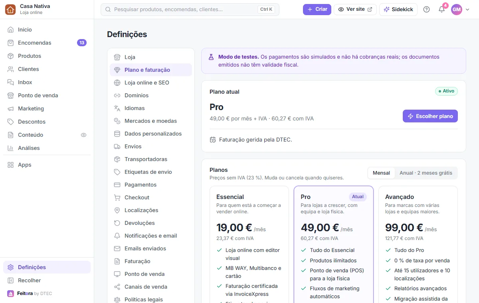Viewport: 479px width, 303px height.
Task: Open Loja online e SEO settings
Action: point(151,83)
